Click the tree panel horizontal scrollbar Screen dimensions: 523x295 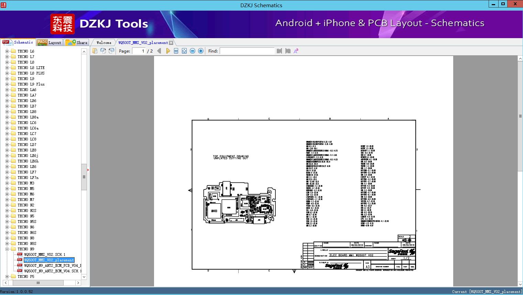[x=38, y=283]
